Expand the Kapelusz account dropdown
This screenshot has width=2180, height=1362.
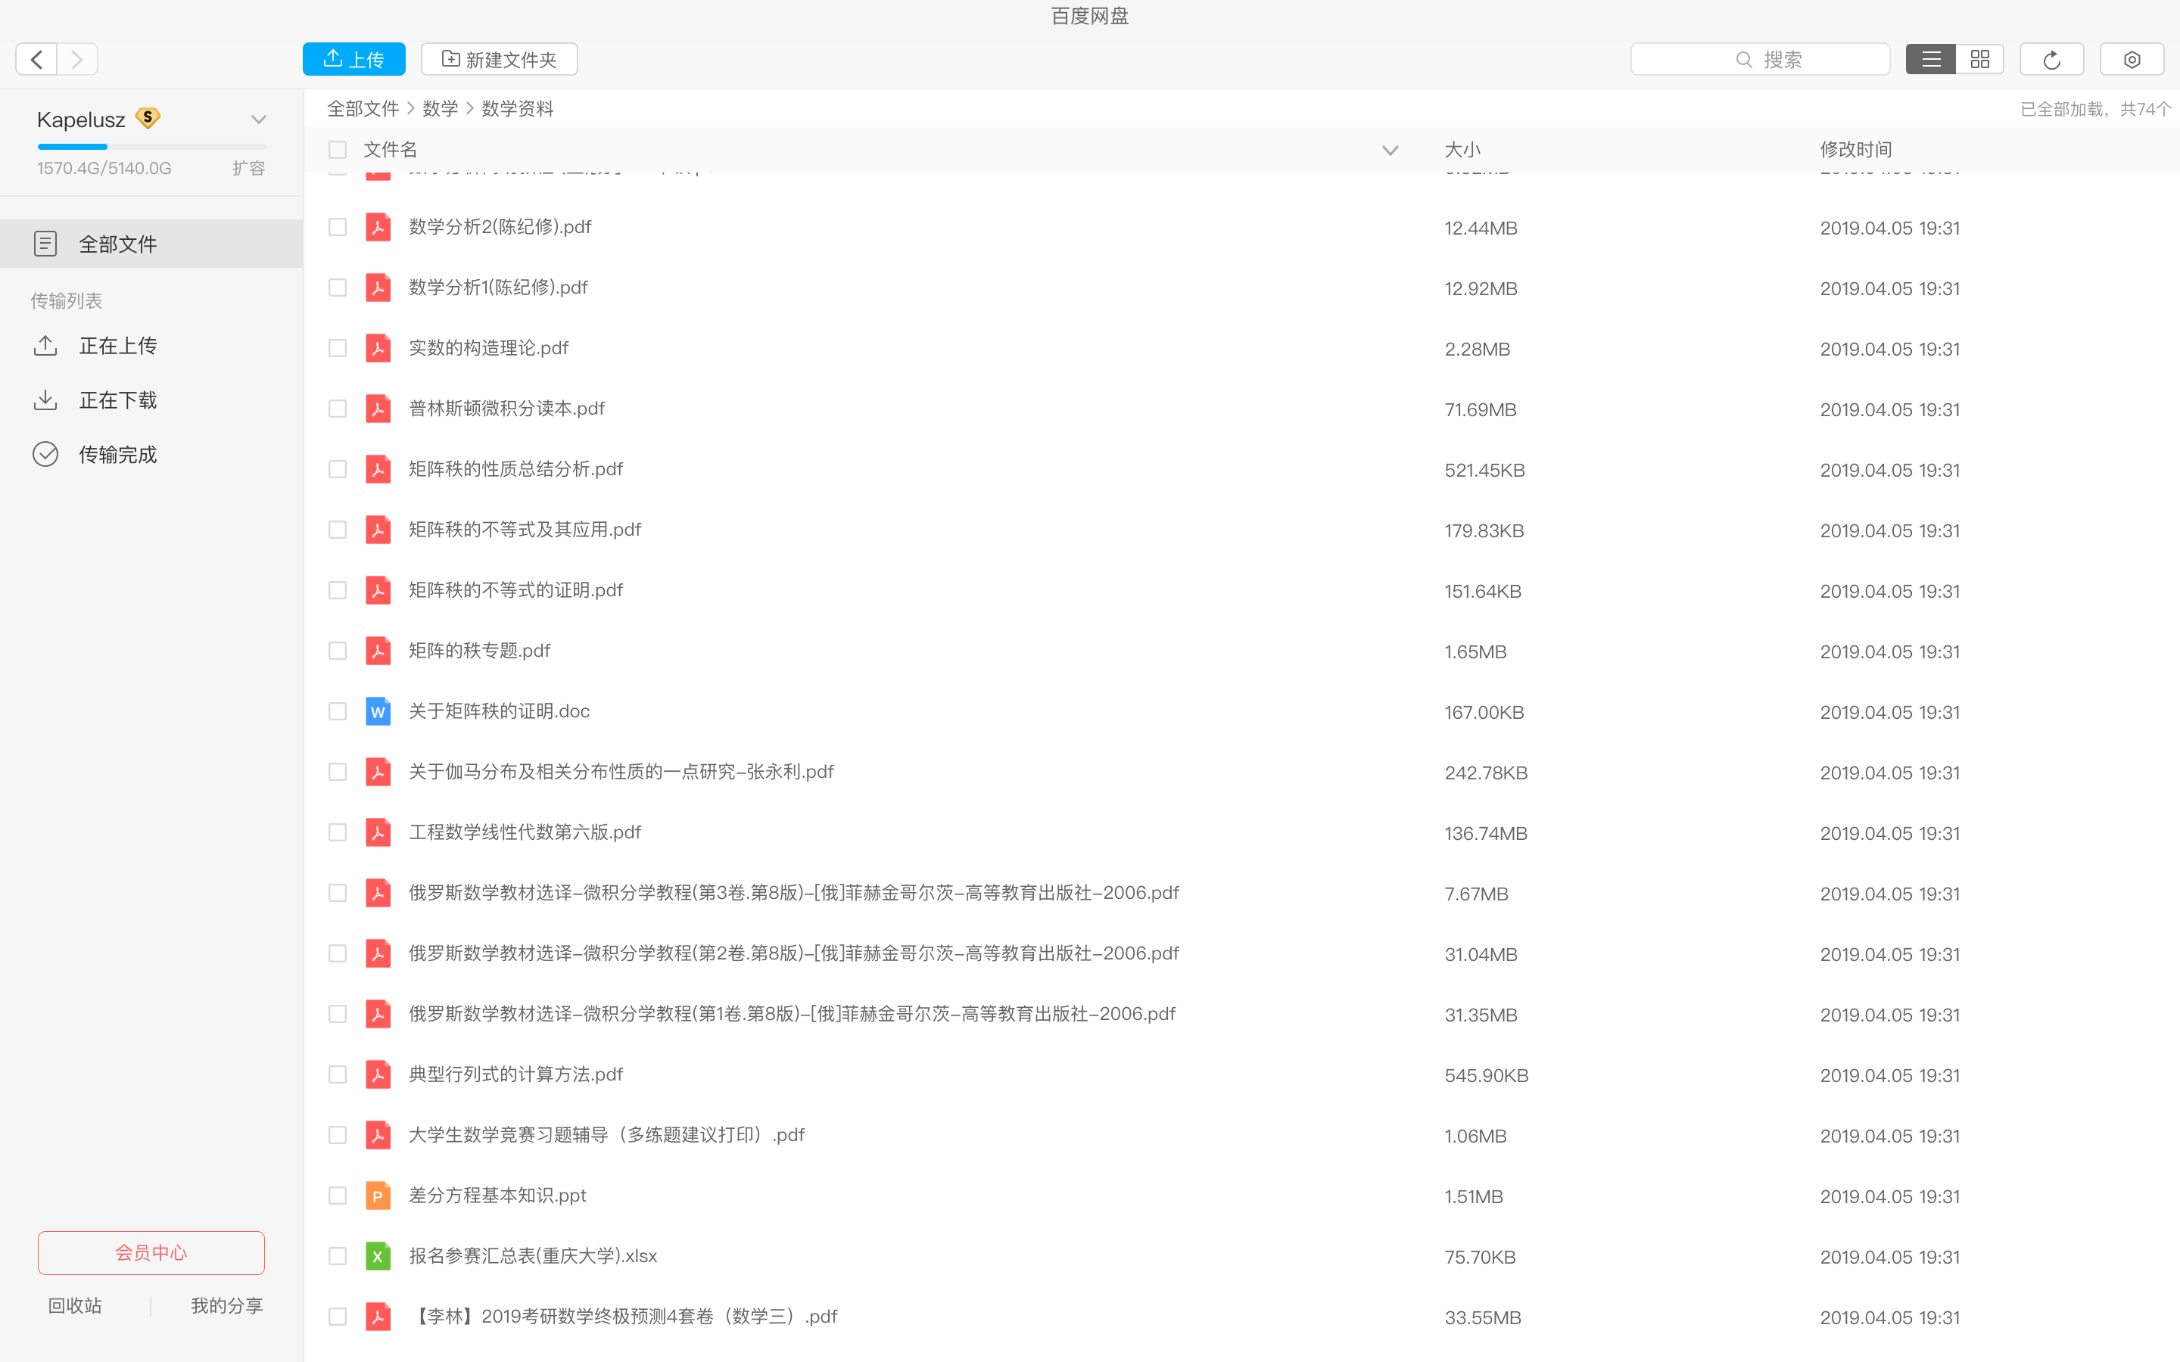pos(259,120)
